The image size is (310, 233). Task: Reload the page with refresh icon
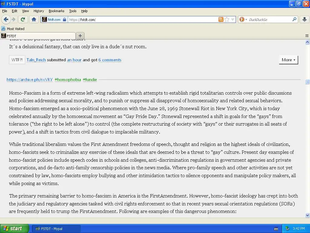[x=23, y=19]
